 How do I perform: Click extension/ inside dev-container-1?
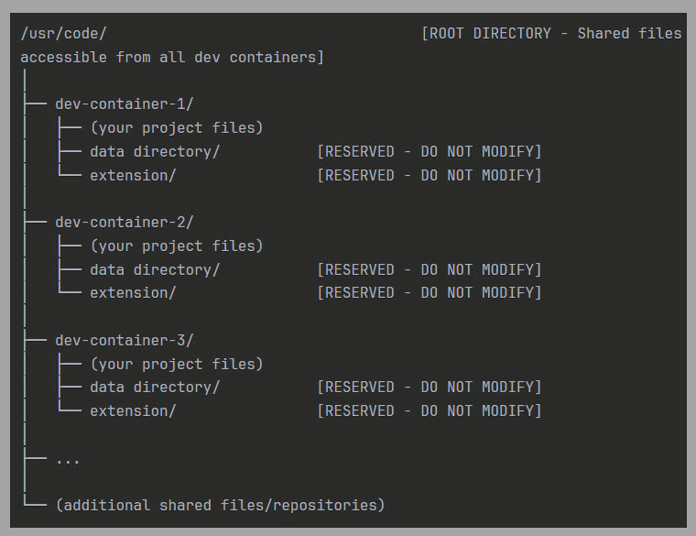[133, 175]
